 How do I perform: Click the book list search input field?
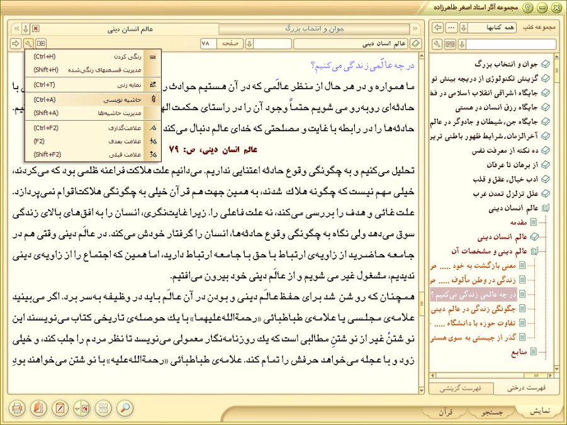coord(511,45)
